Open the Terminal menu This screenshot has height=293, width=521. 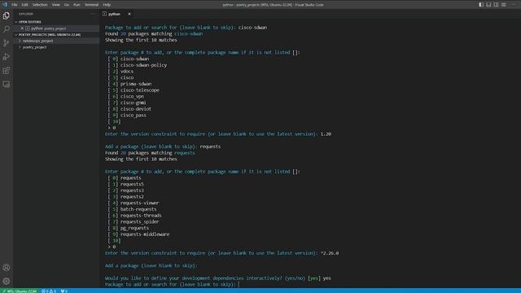click(91, 5)
